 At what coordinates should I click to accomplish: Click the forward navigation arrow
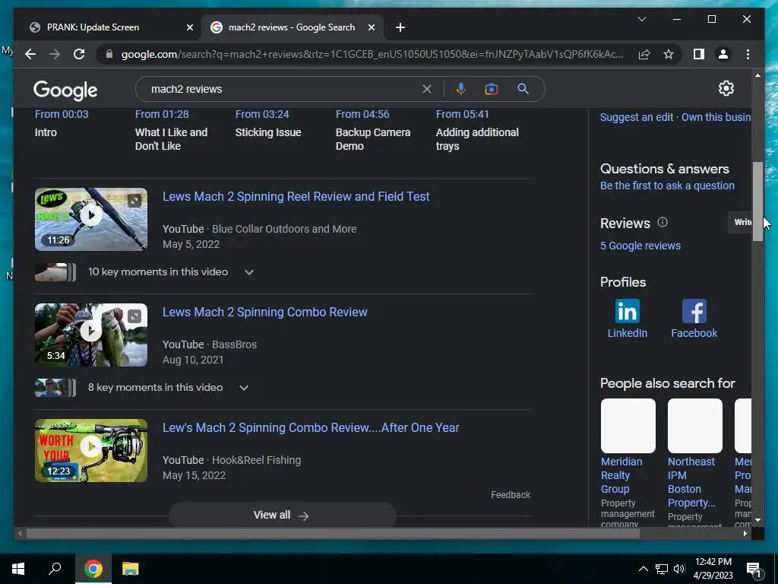pos(55,54)
